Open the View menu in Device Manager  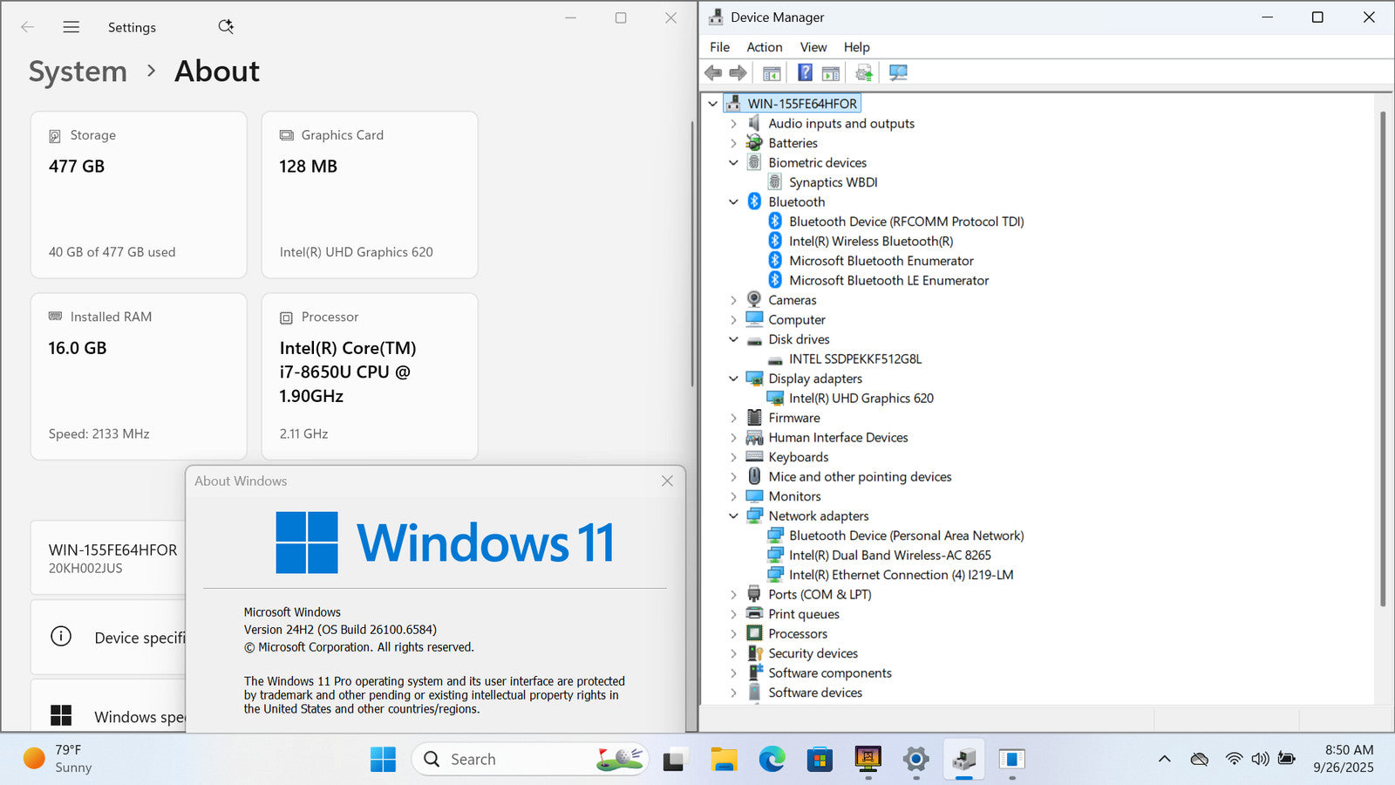[x=813, y=47]
